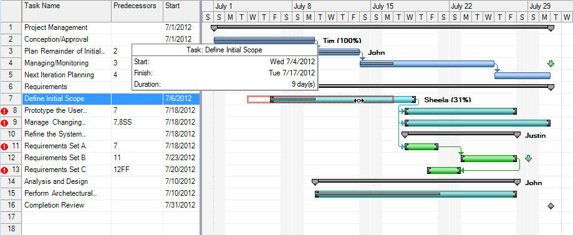Select the Predecessors column header

pyautogui.click(x=137, y=11)
